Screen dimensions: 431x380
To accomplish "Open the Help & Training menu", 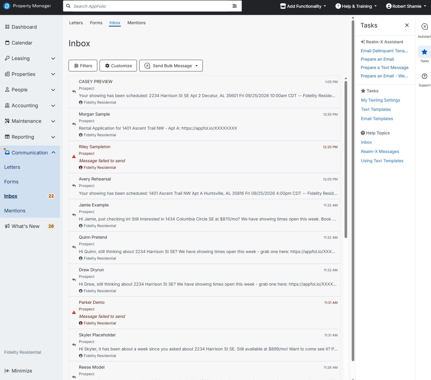I will 356,6.
